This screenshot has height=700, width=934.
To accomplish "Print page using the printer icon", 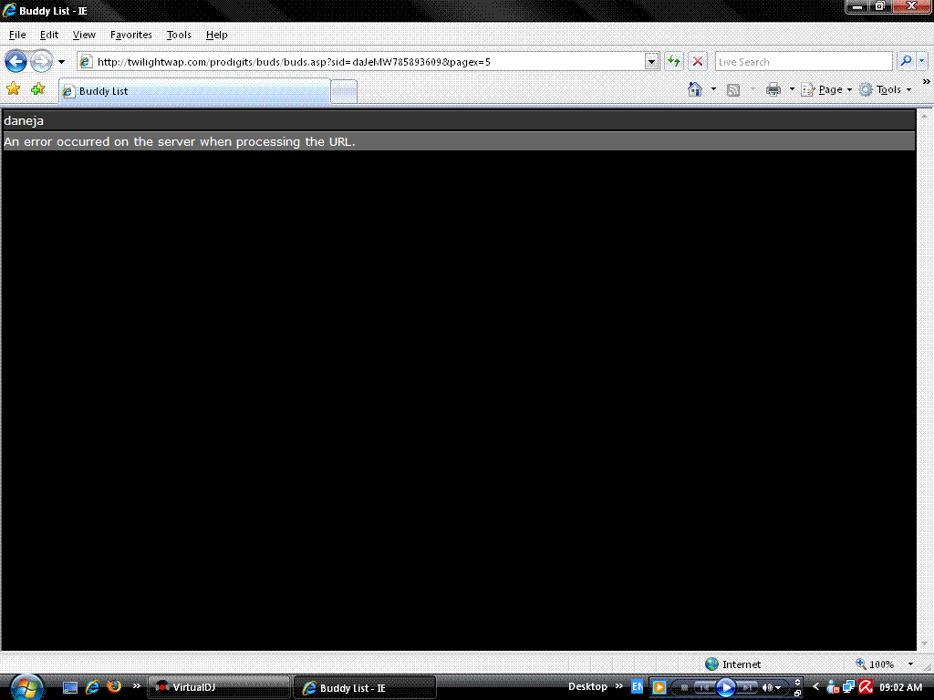I will [773, 90].
